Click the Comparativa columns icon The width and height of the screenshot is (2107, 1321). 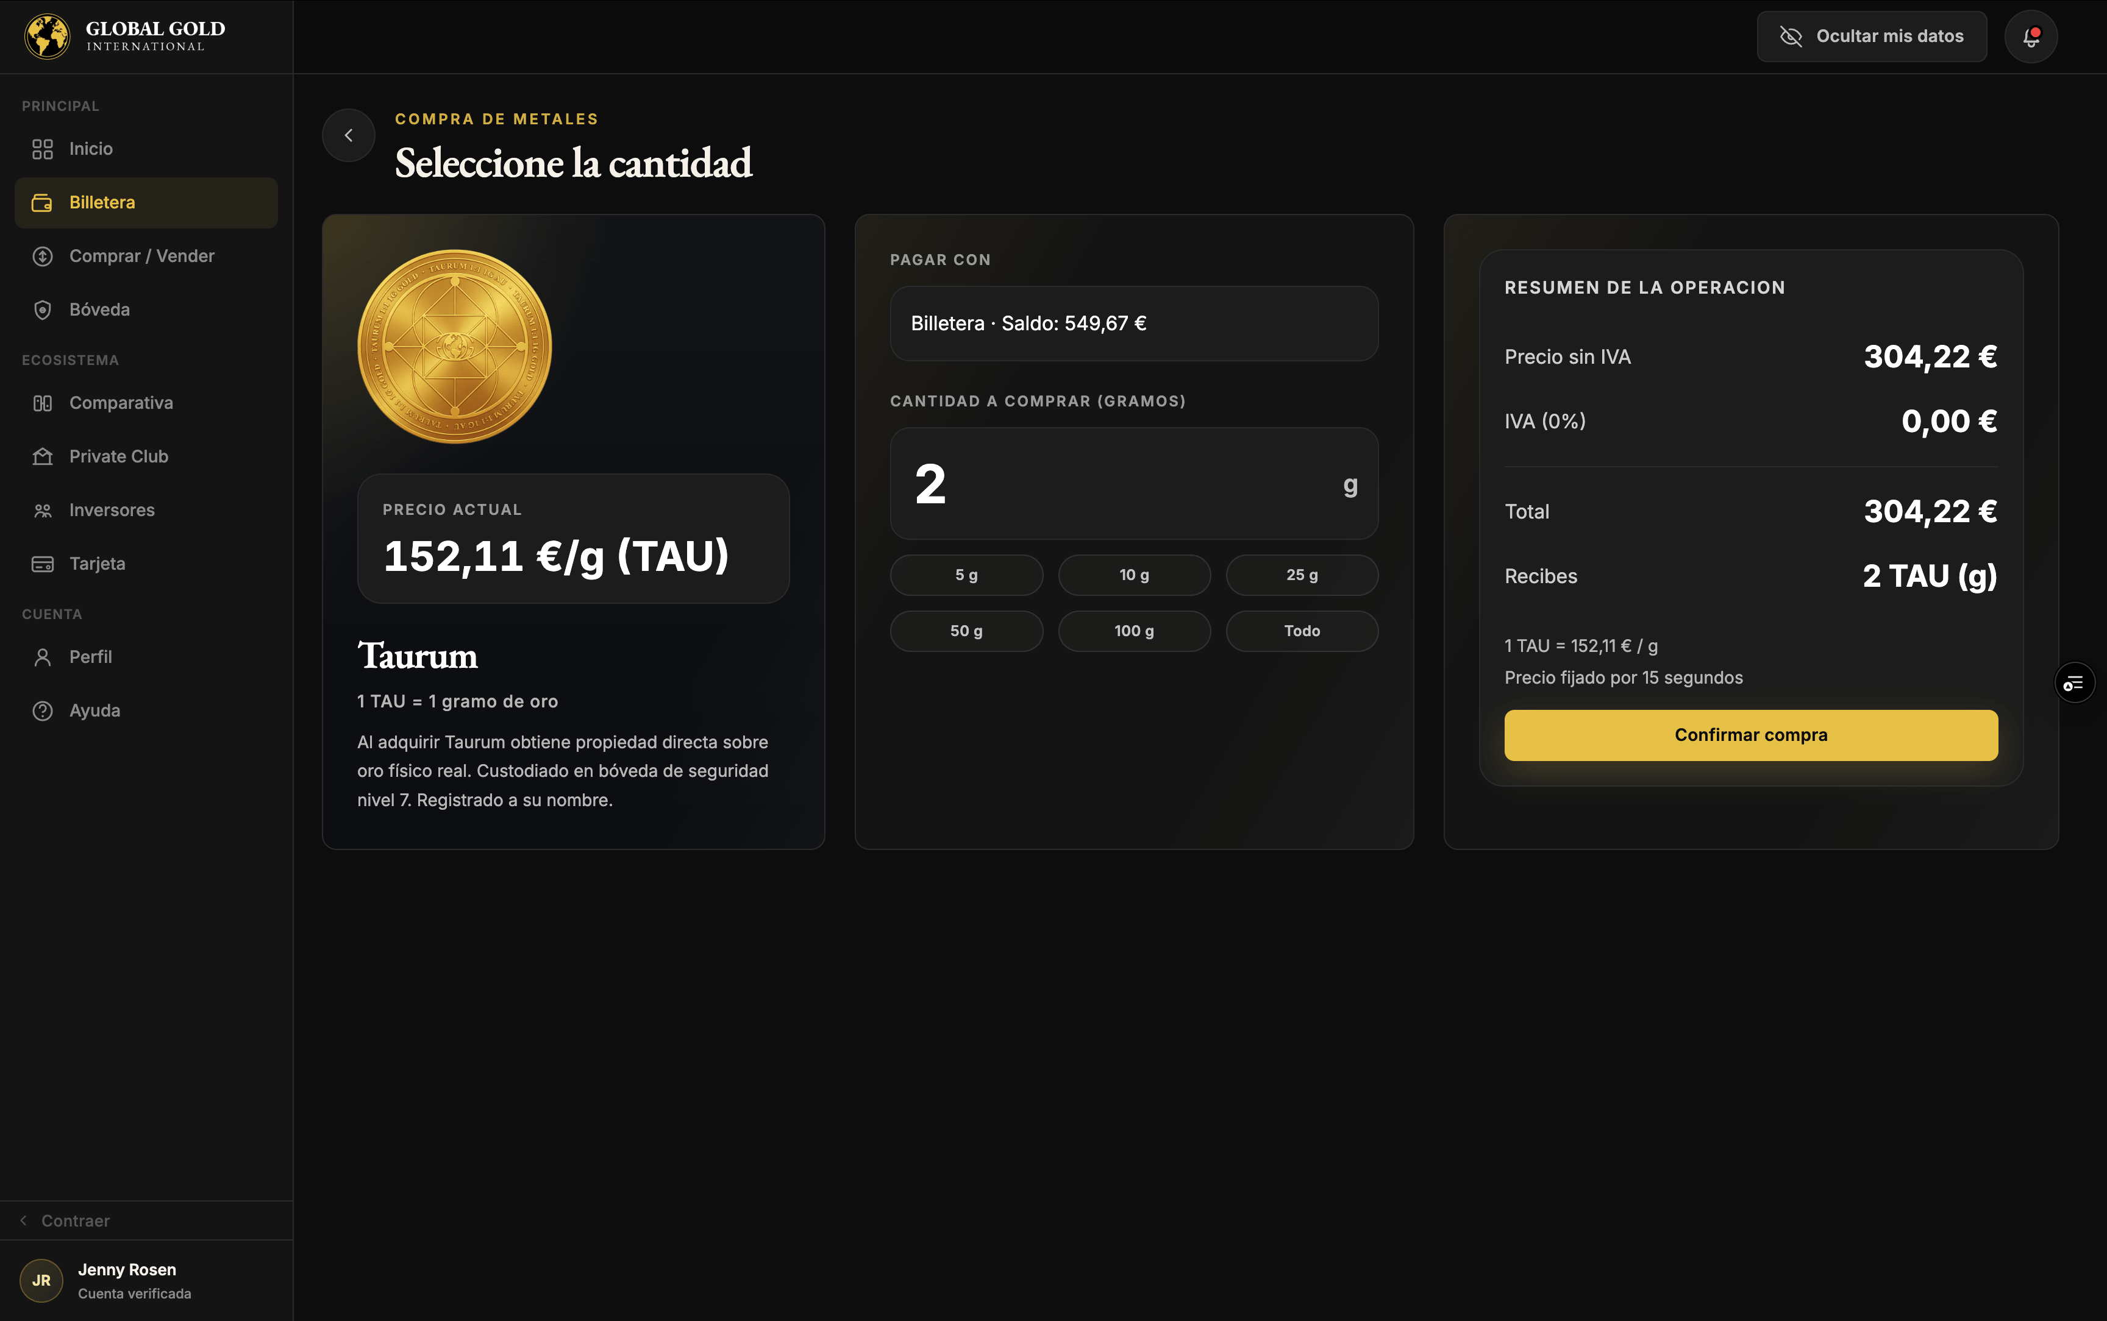[43, 403]
